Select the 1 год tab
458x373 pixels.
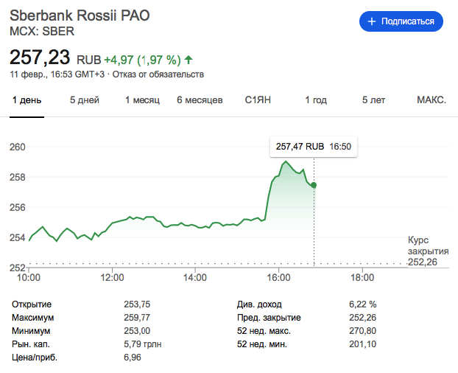[316, 100]
